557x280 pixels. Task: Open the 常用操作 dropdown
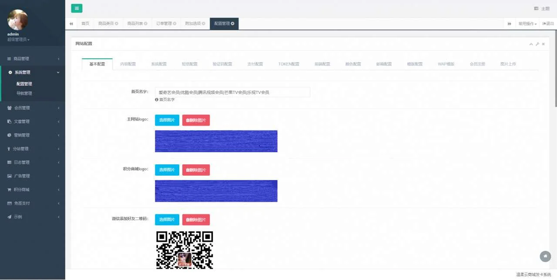[x=527, y=23]
